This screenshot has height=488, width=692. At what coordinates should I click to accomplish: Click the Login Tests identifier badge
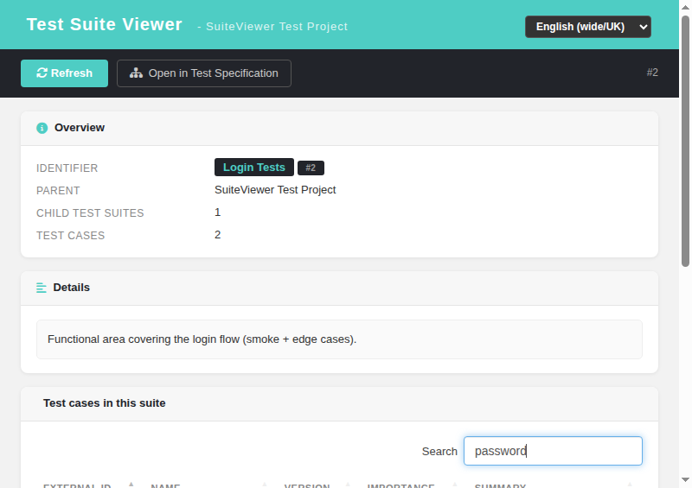(254, 167)
